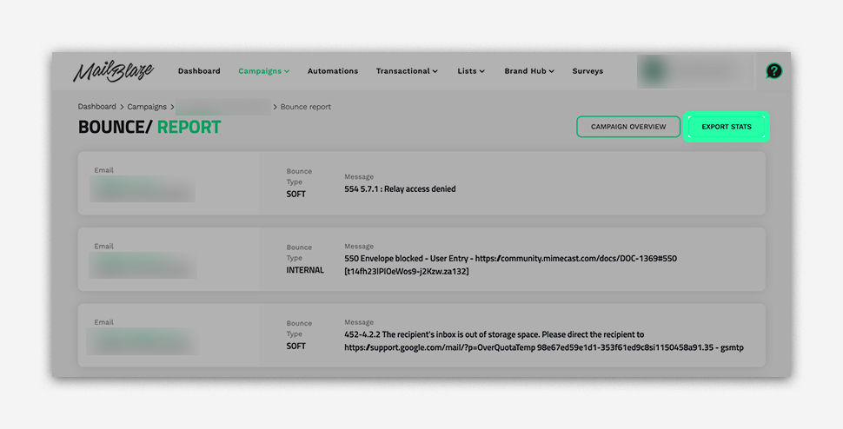Expand the Campaigns navigation dropdown

click(263, 71)
